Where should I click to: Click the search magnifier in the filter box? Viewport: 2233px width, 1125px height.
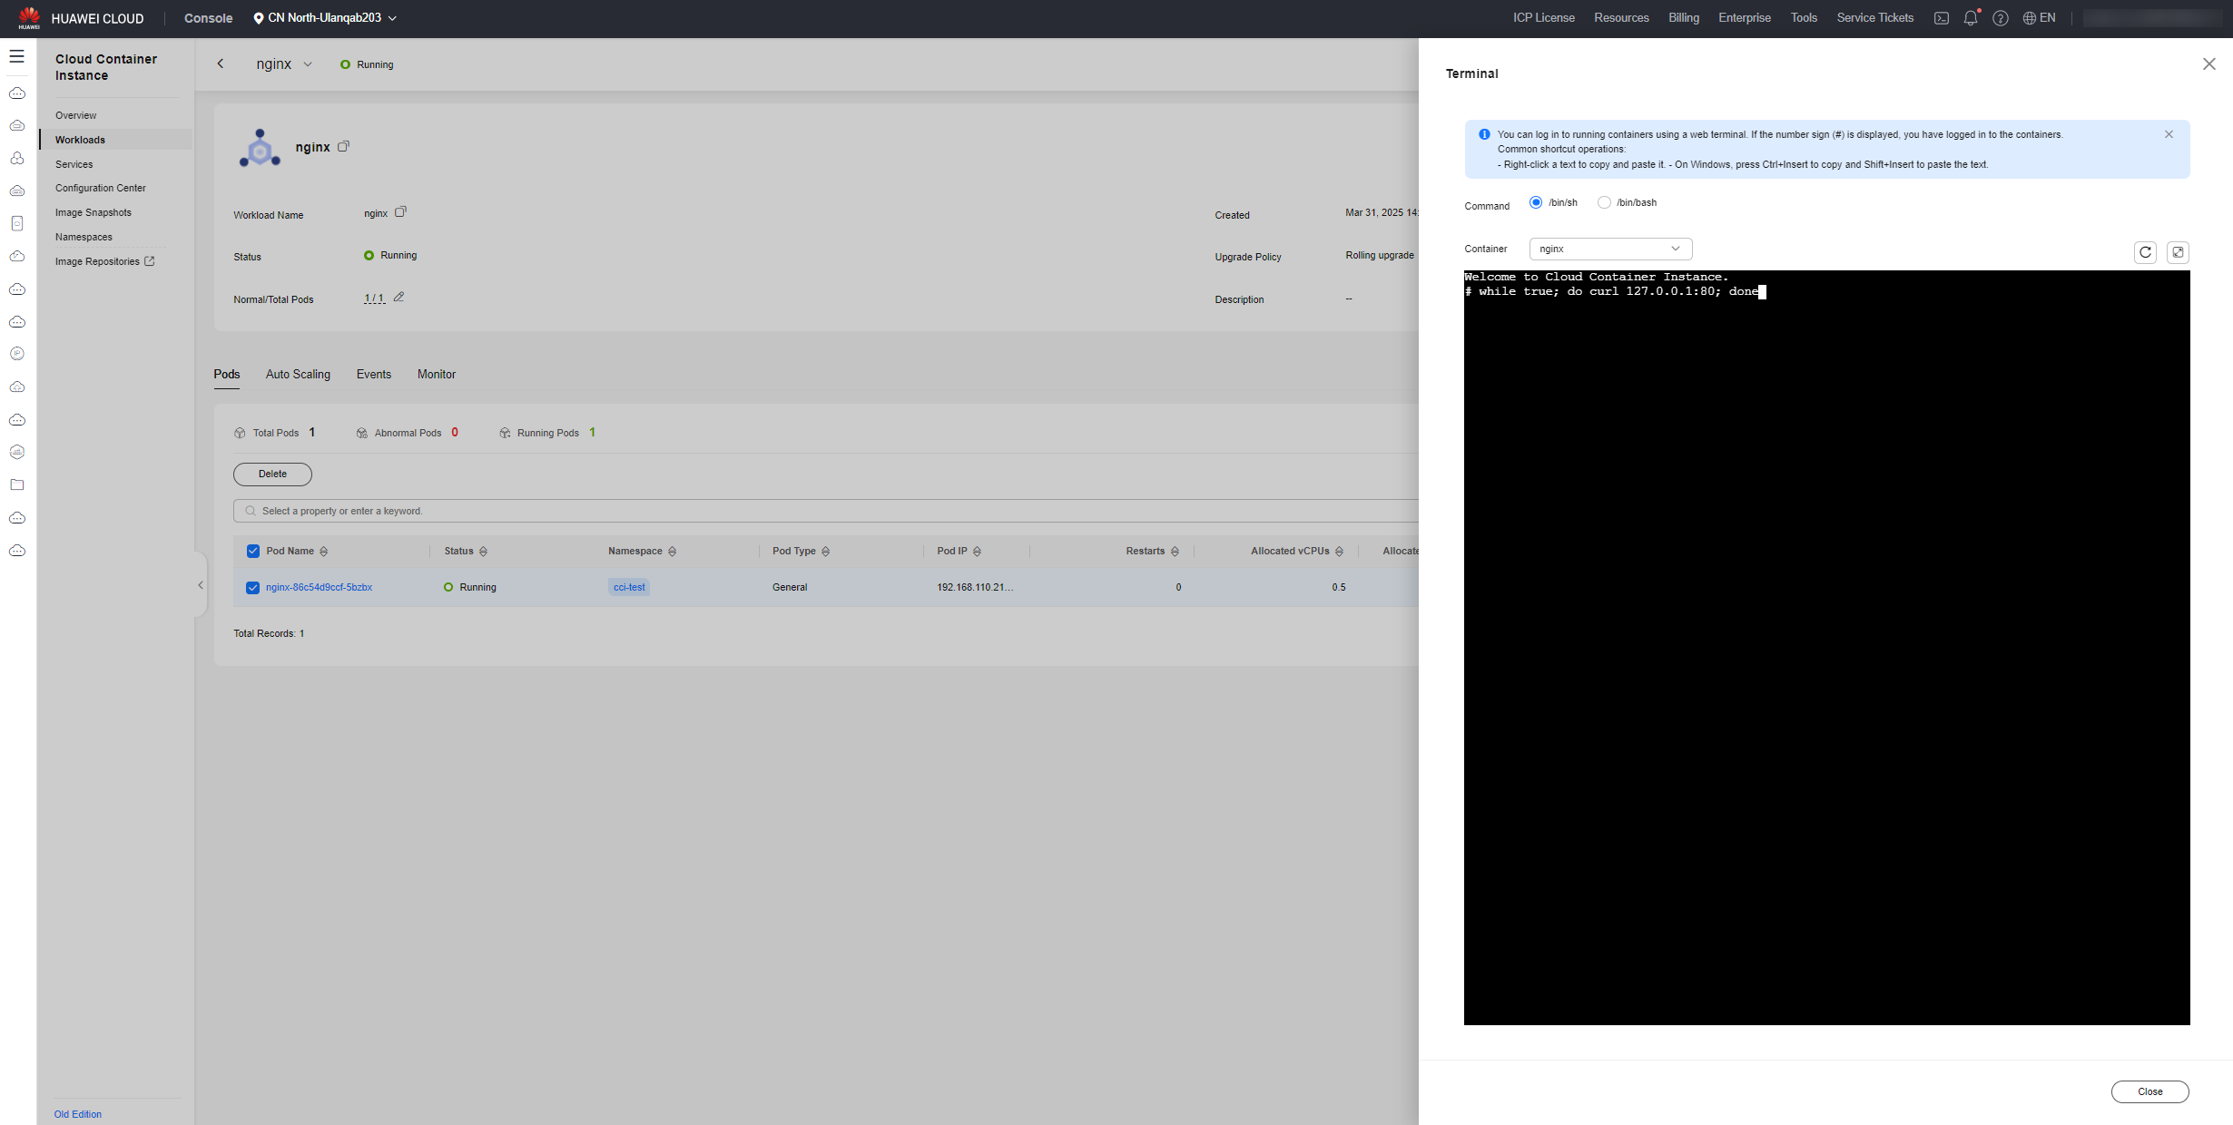coord(251,511)
